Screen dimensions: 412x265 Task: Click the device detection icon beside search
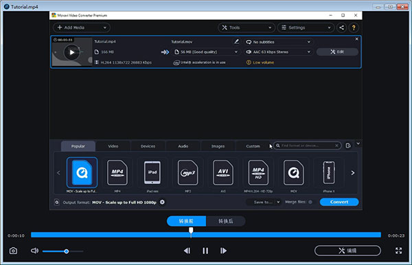pos(348,146)
